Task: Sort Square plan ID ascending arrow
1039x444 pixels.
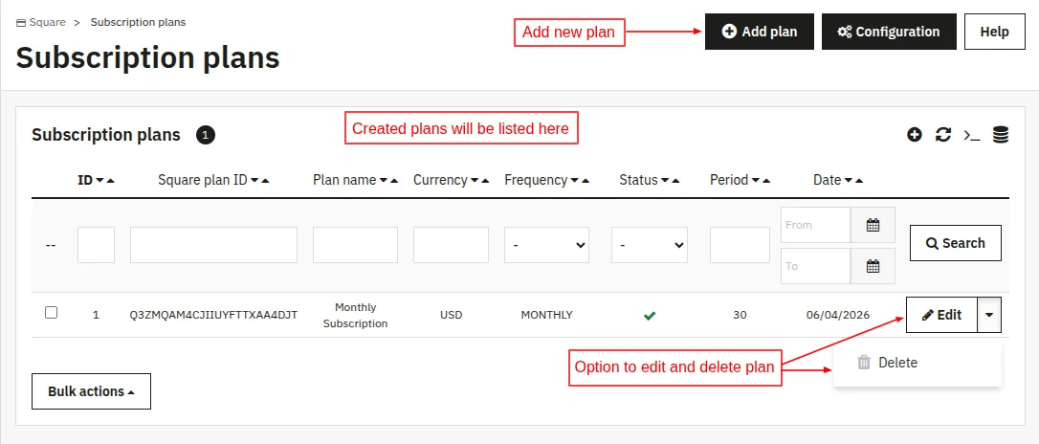Action: 265,180
